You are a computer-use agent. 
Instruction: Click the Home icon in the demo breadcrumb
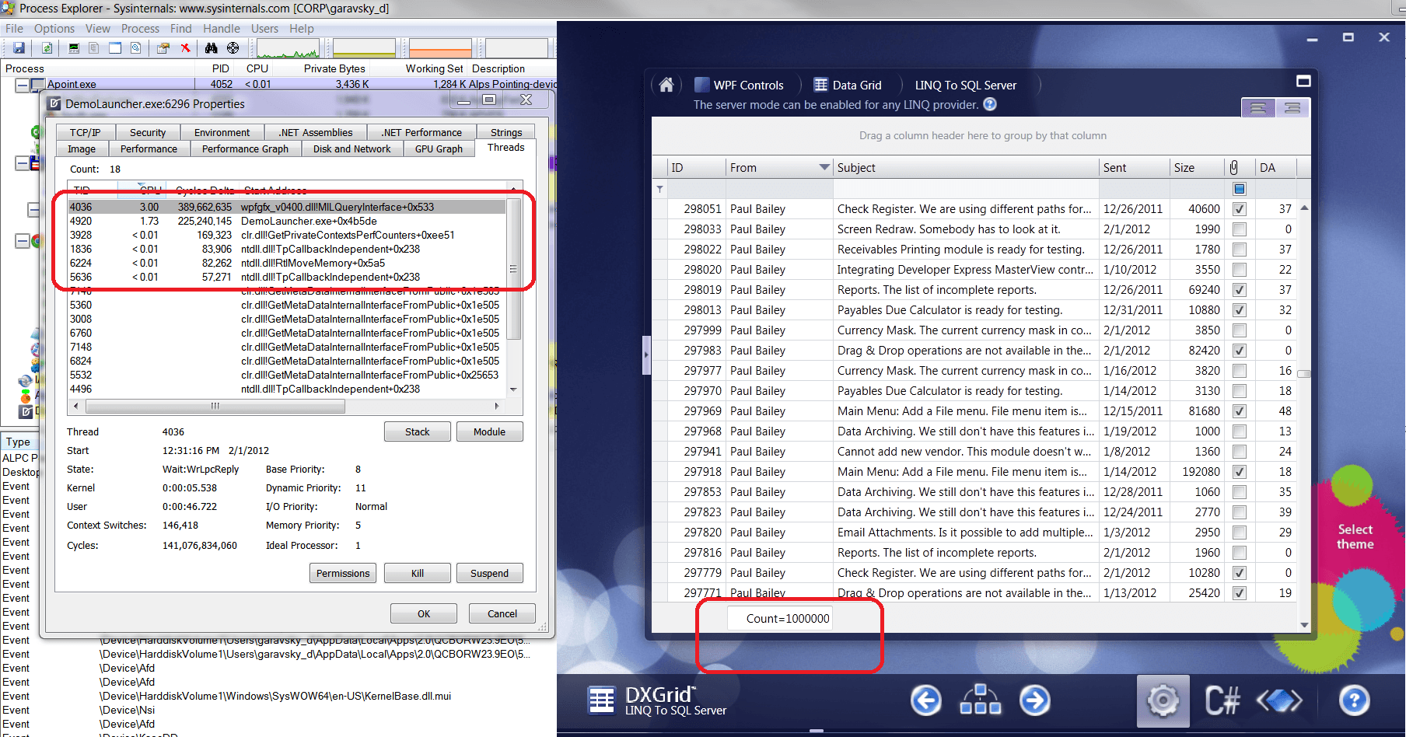[x=666, y=85]
